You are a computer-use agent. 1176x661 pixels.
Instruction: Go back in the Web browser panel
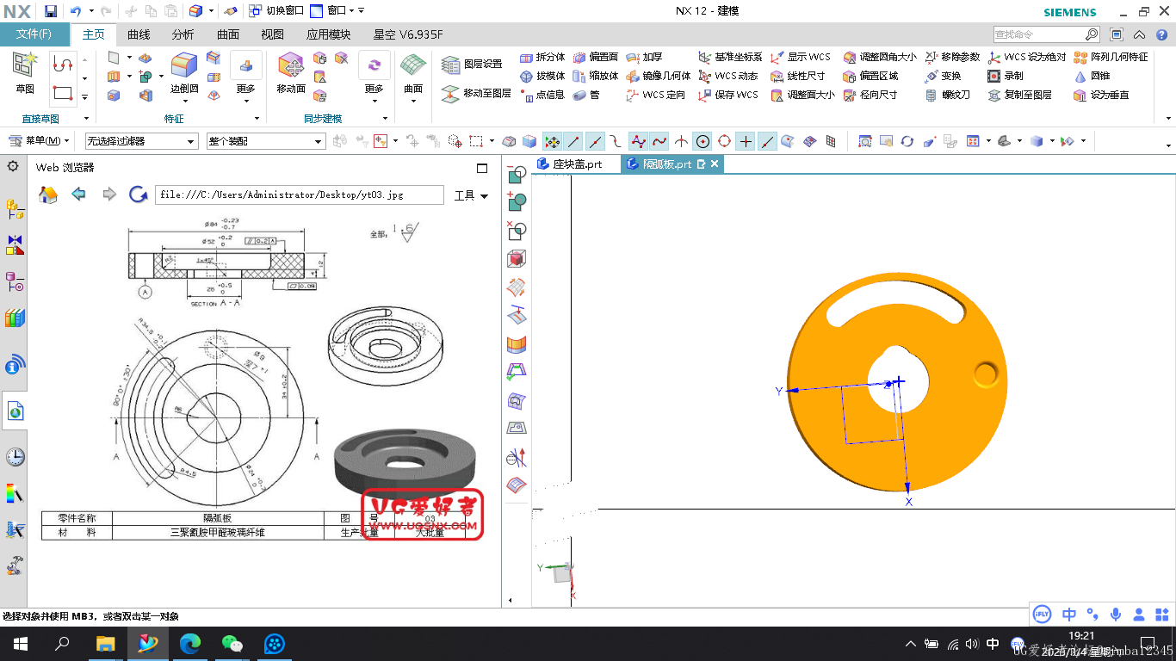[78, 195]
